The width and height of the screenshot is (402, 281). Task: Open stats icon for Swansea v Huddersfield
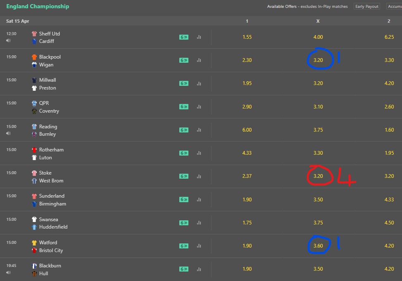pos(199,223)
